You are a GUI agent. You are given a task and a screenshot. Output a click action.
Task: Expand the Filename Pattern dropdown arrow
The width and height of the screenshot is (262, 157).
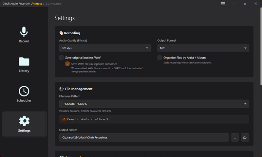245,104
